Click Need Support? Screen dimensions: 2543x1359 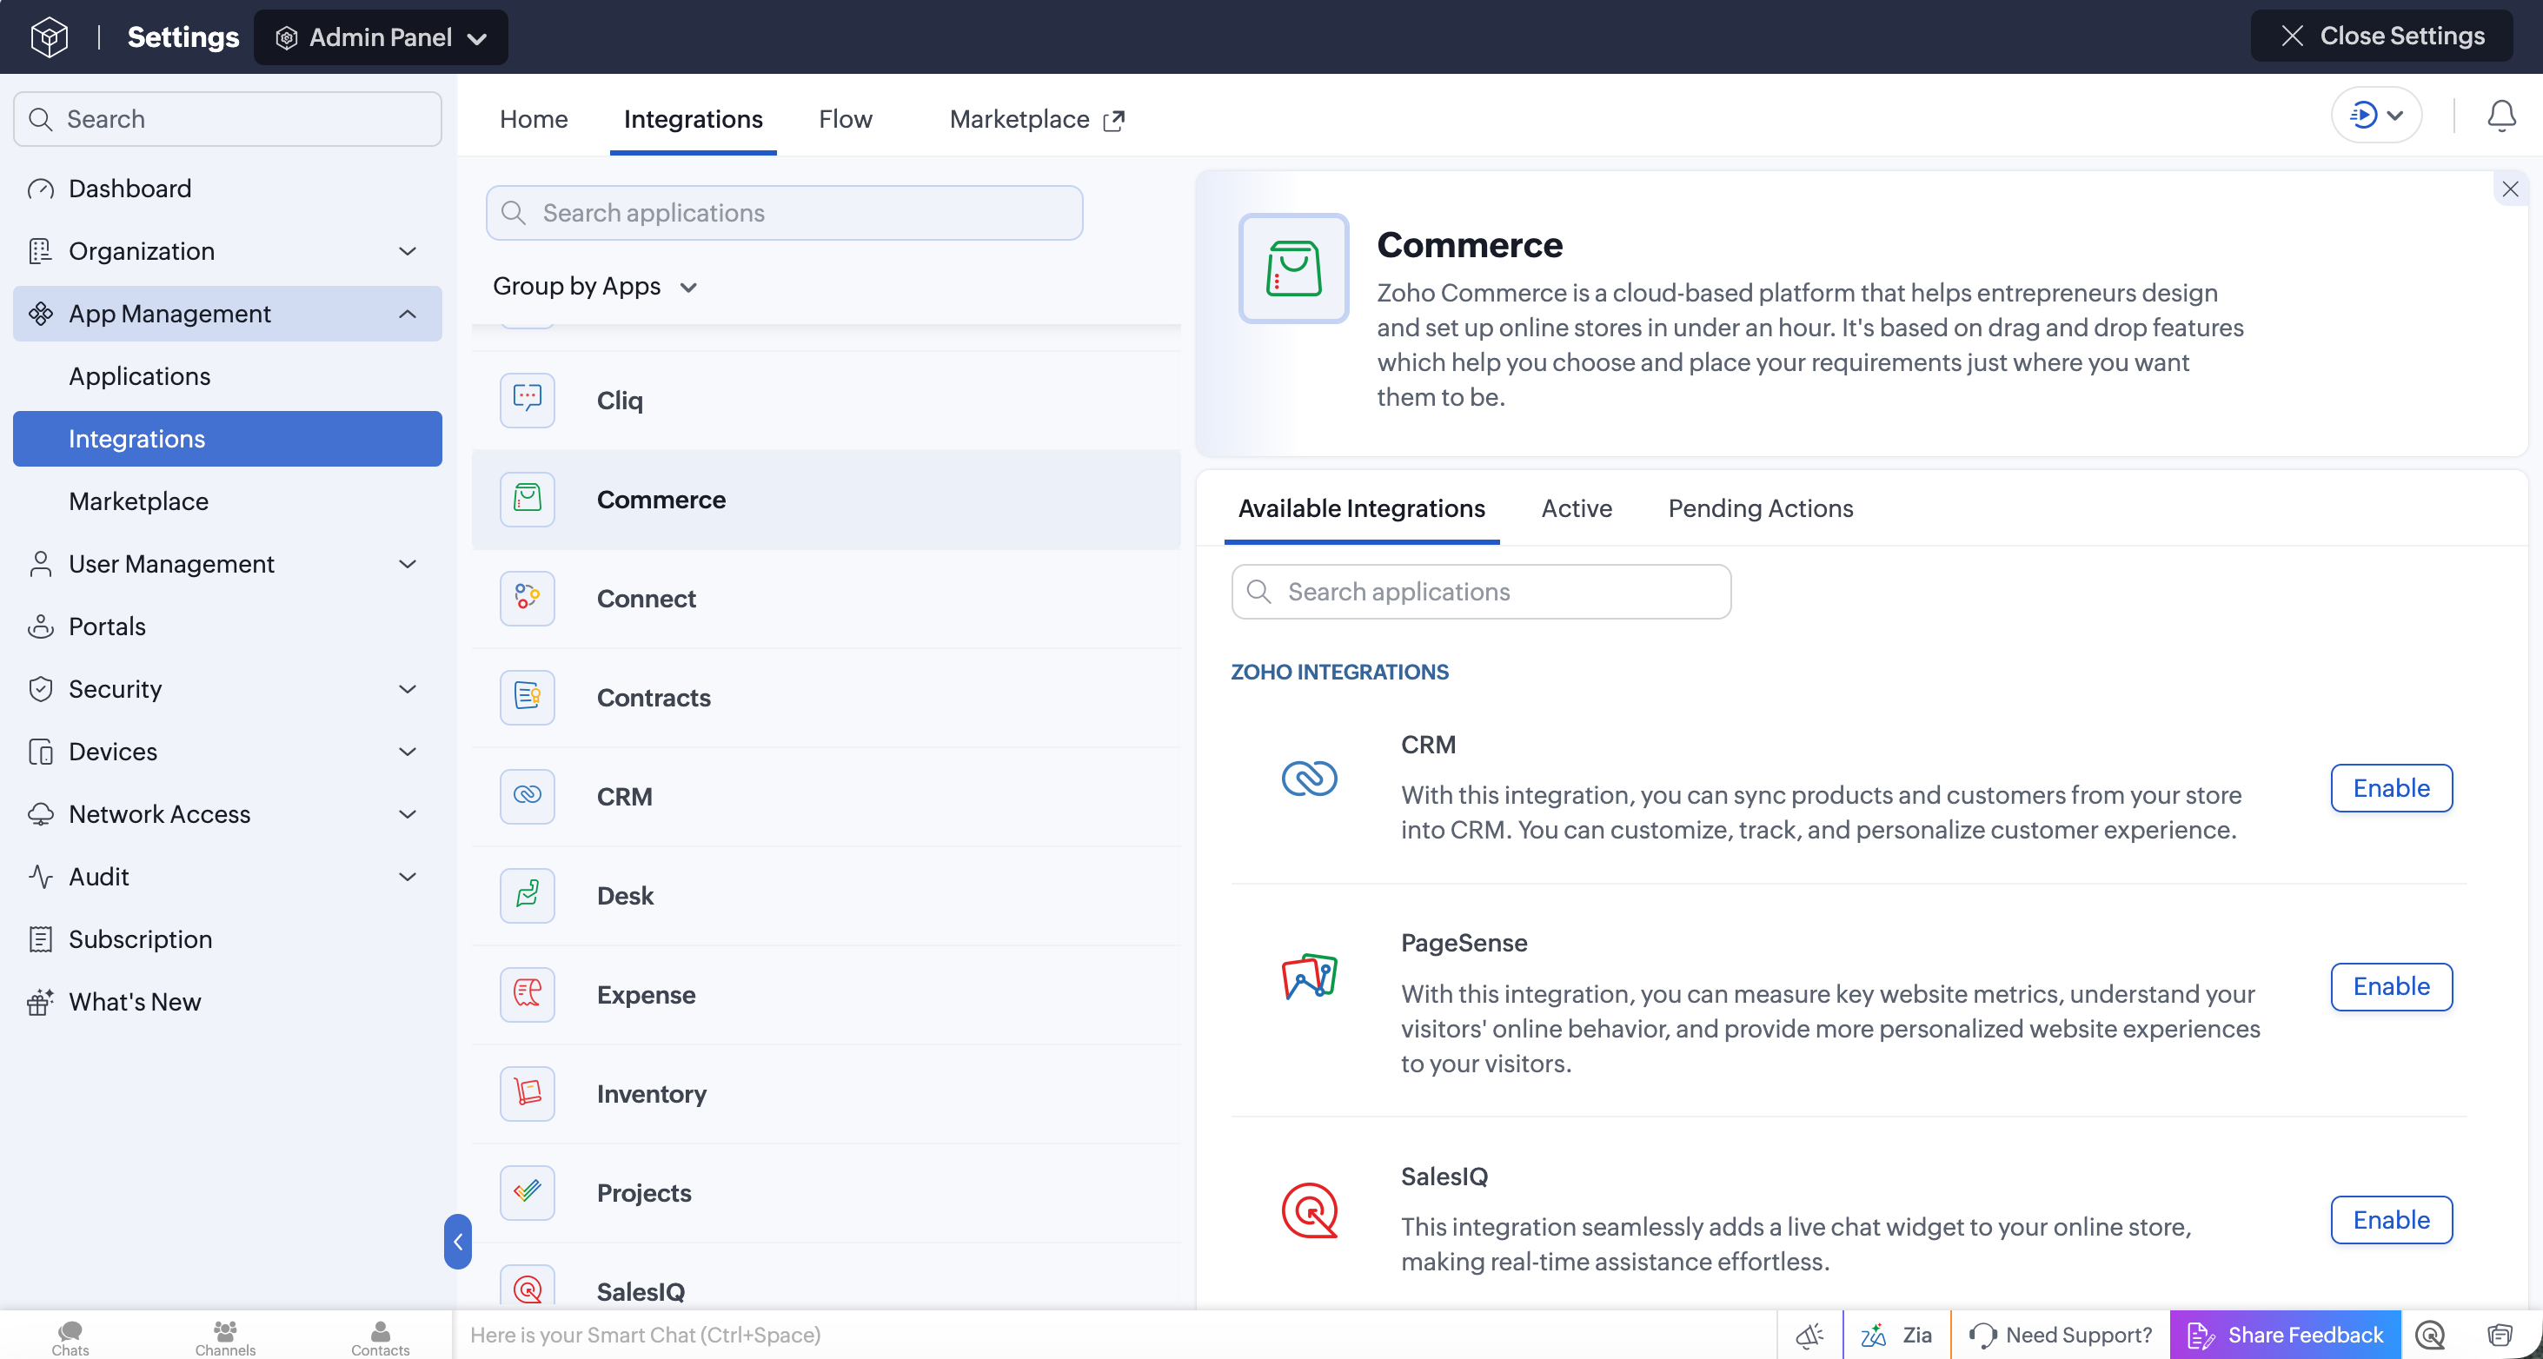click(2061, 1336)
